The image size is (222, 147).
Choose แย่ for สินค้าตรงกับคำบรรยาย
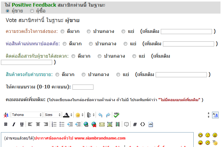[118, 75]
